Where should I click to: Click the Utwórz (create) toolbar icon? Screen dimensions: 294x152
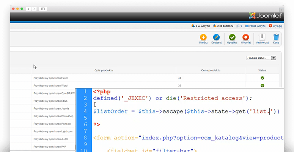coord(203,37)
